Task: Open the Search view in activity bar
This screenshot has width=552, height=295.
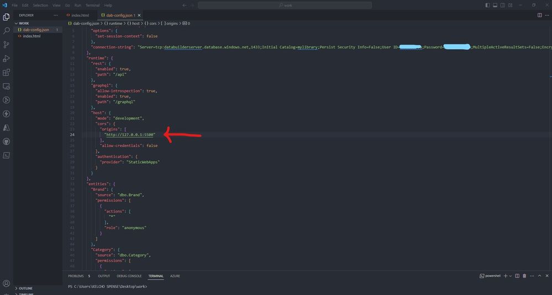Action: click(x=6, y=30)
